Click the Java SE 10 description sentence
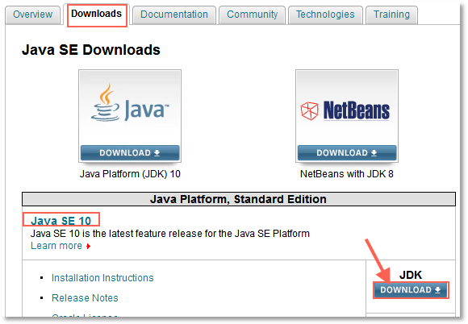The width and height of the screenshot is (468, 324). [170, 234]
